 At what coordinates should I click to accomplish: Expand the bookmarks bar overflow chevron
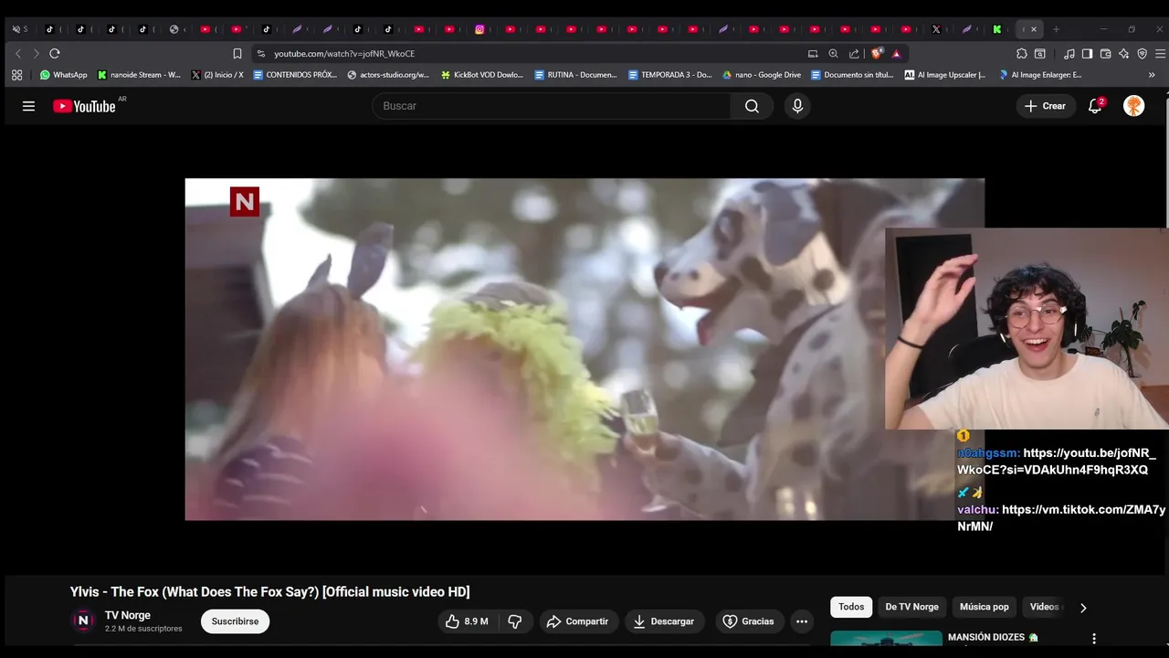point(1152,75)
